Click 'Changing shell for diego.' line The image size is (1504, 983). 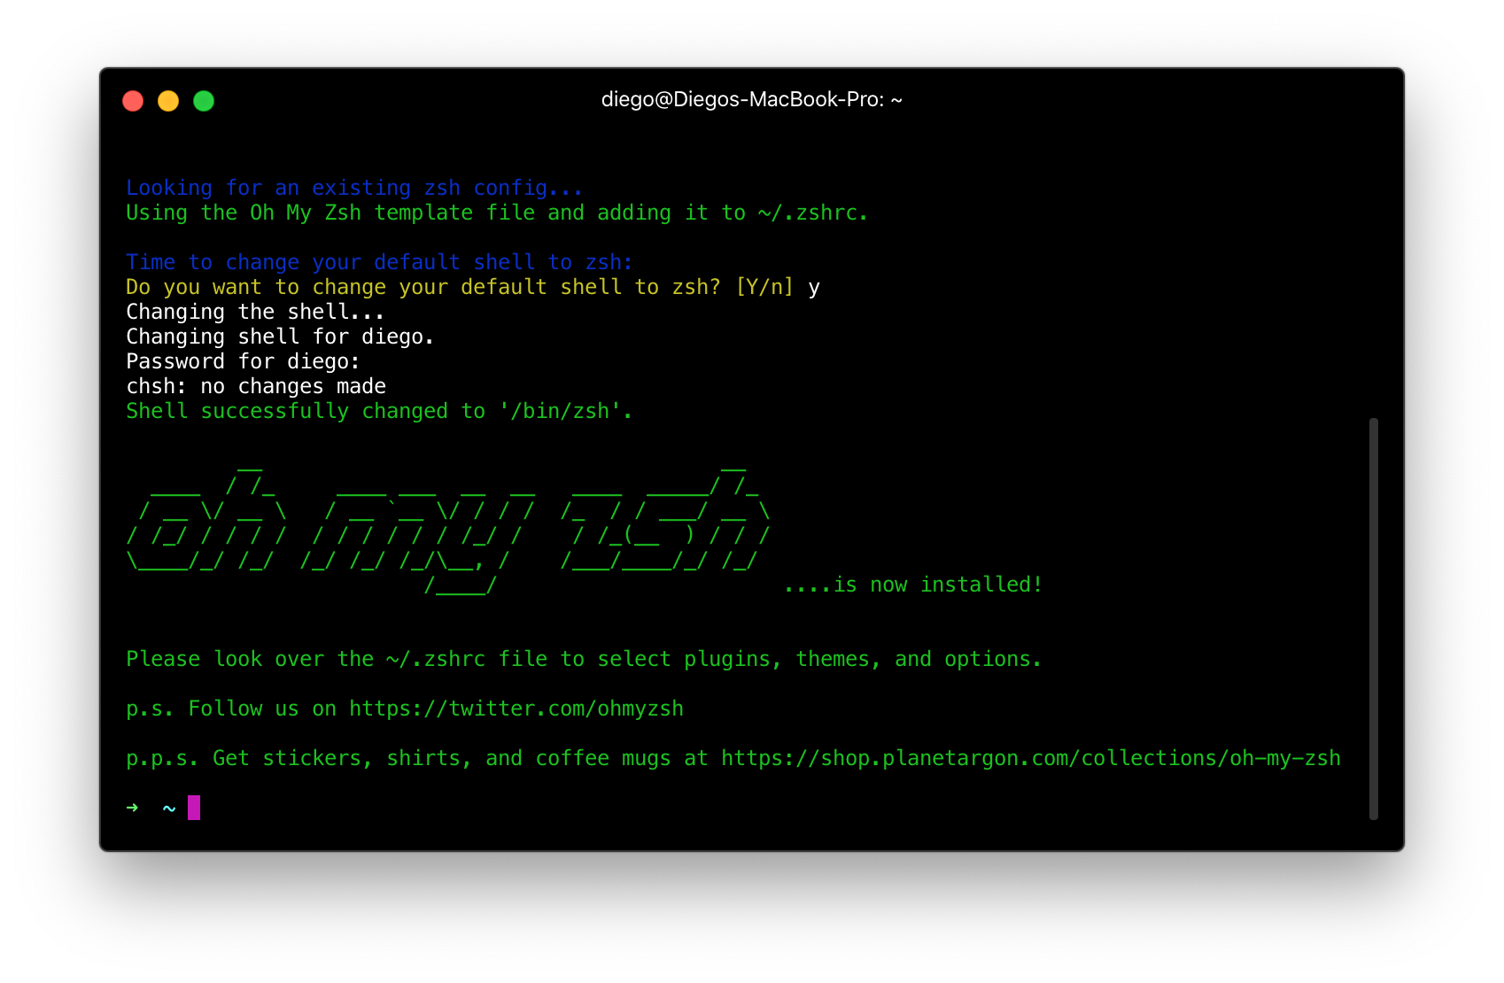pos(280,337)
